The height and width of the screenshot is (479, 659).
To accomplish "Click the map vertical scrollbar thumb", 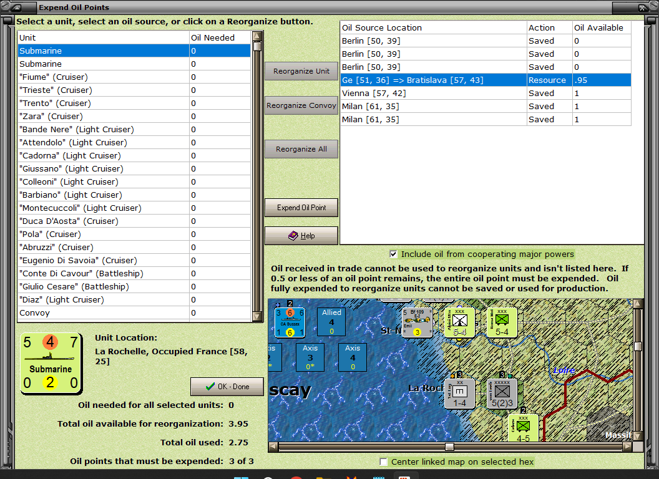I will coord(638,346).
